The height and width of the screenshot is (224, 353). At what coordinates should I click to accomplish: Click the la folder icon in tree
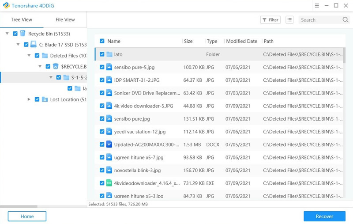78,88
